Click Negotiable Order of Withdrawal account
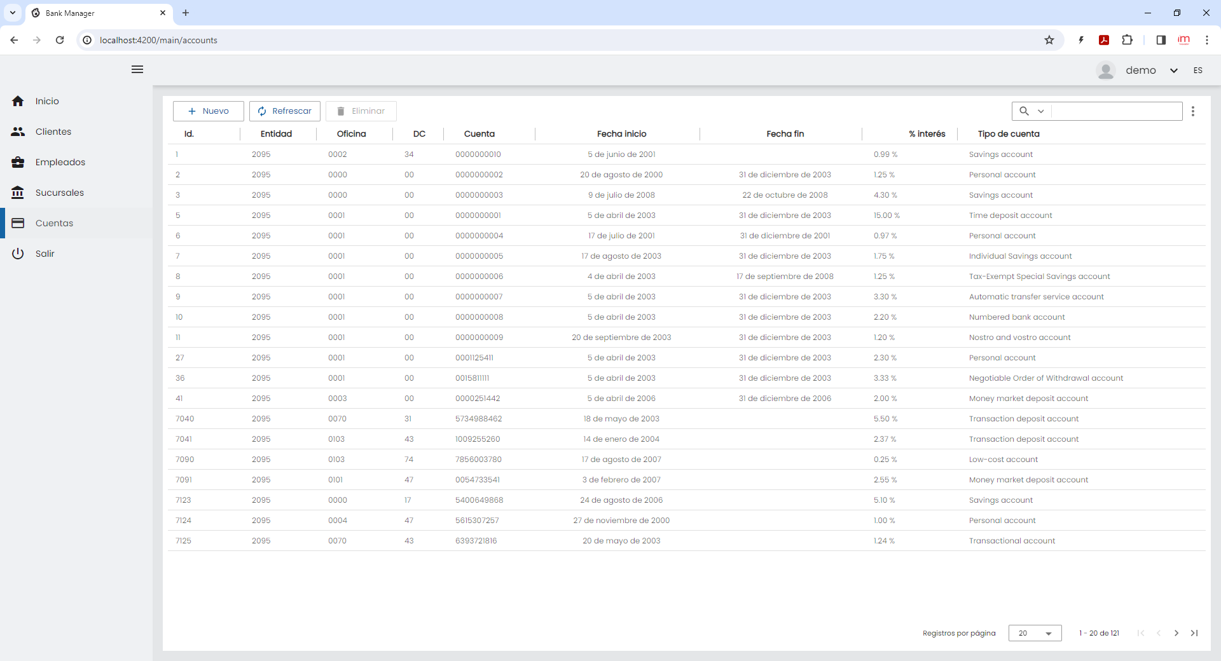 point(1046,378)
